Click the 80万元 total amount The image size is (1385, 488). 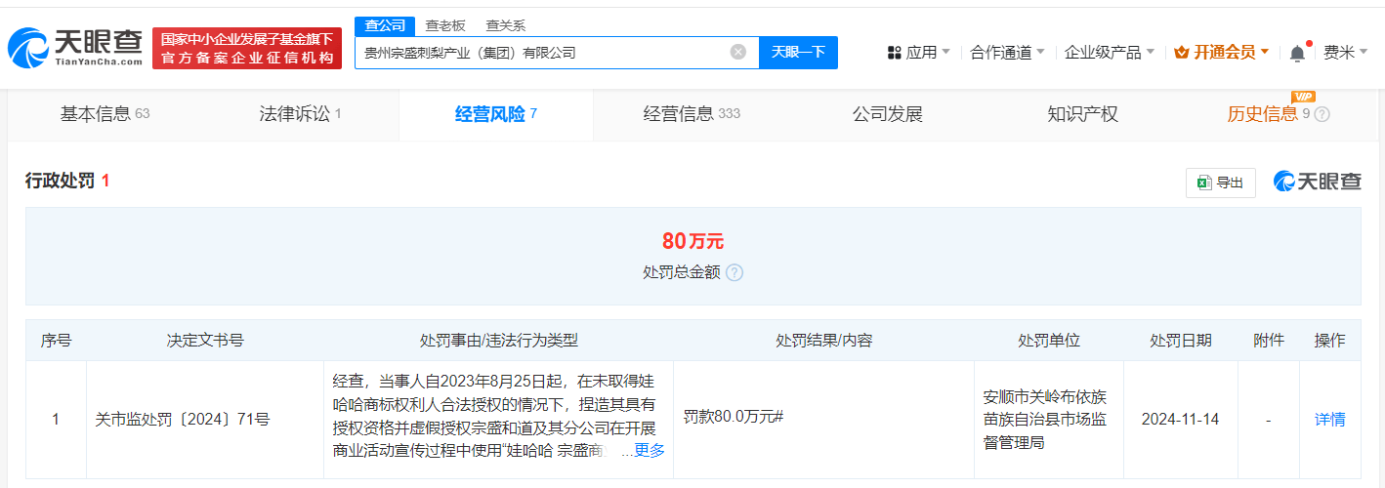point(692,241)
